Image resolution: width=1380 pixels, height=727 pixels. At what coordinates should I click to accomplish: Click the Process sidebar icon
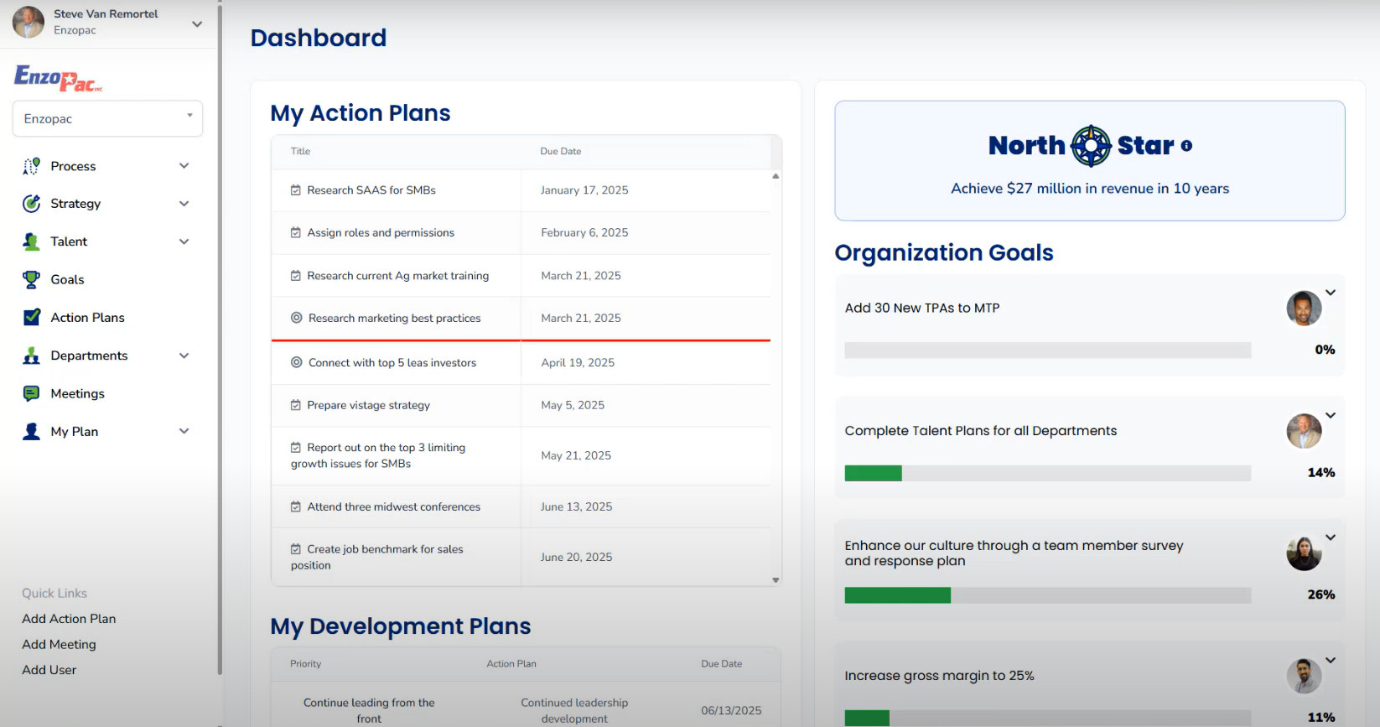pyautogui.click(x=31, y=166)
